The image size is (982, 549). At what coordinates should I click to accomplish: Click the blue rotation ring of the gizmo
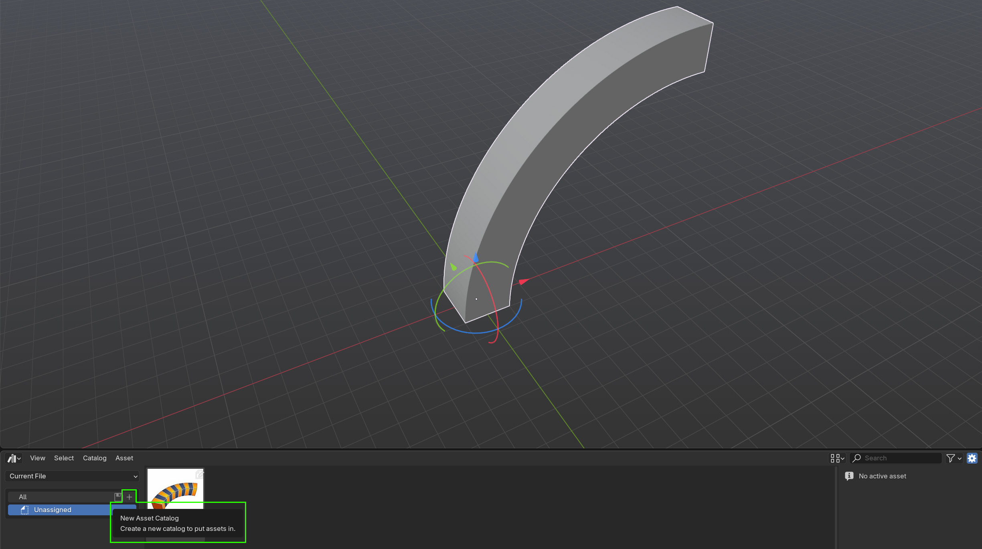click(475, 332)
